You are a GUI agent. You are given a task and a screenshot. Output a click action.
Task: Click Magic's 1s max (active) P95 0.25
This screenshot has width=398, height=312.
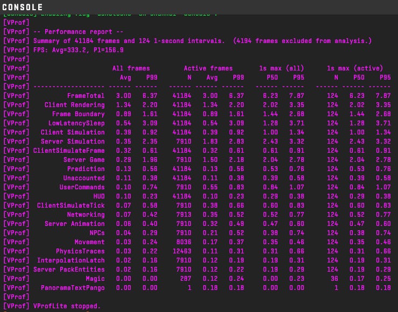[383, 279]
